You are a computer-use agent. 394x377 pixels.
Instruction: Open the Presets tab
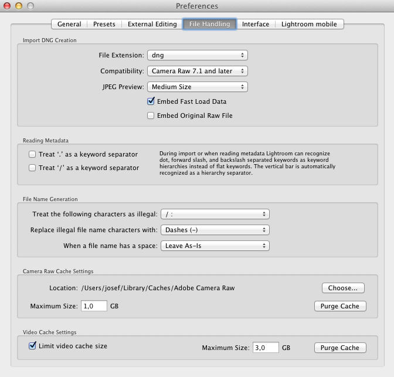coord(104,24)
